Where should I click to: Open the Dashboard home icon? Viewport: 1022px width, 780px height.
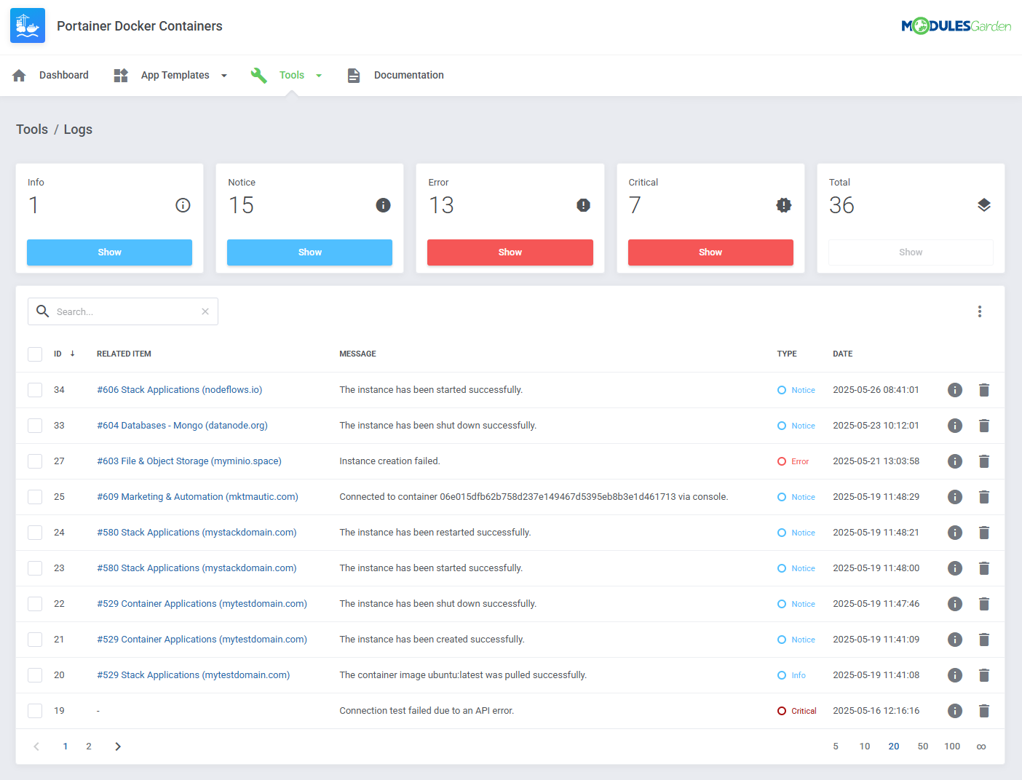[19, 75]
